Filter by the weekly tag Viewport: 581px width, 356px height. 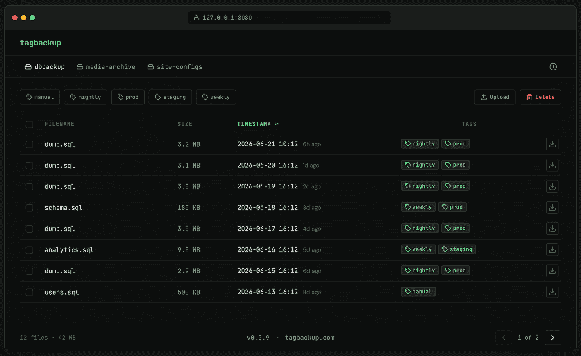tap(216, 97)
